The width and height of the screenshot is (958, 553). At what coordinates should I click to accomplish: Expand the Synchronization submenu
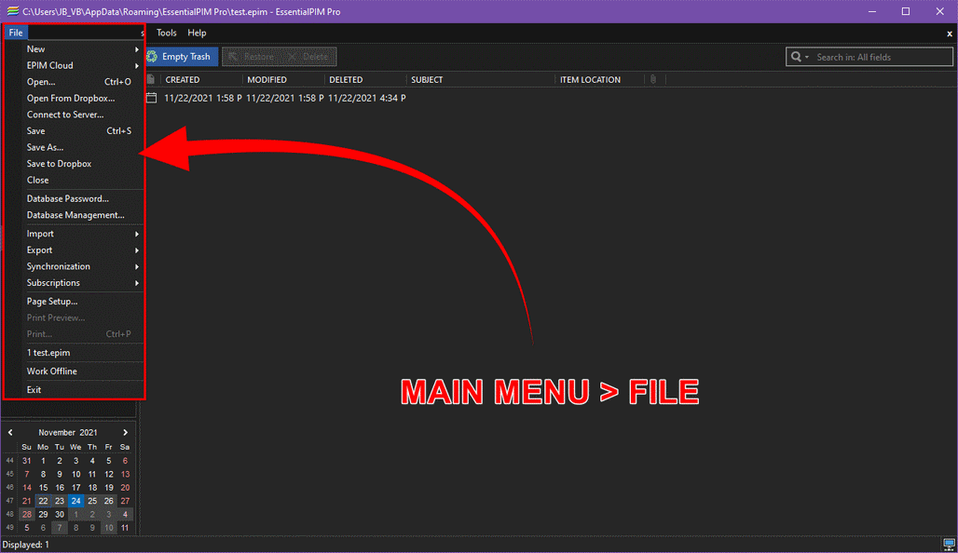[83, 267]
